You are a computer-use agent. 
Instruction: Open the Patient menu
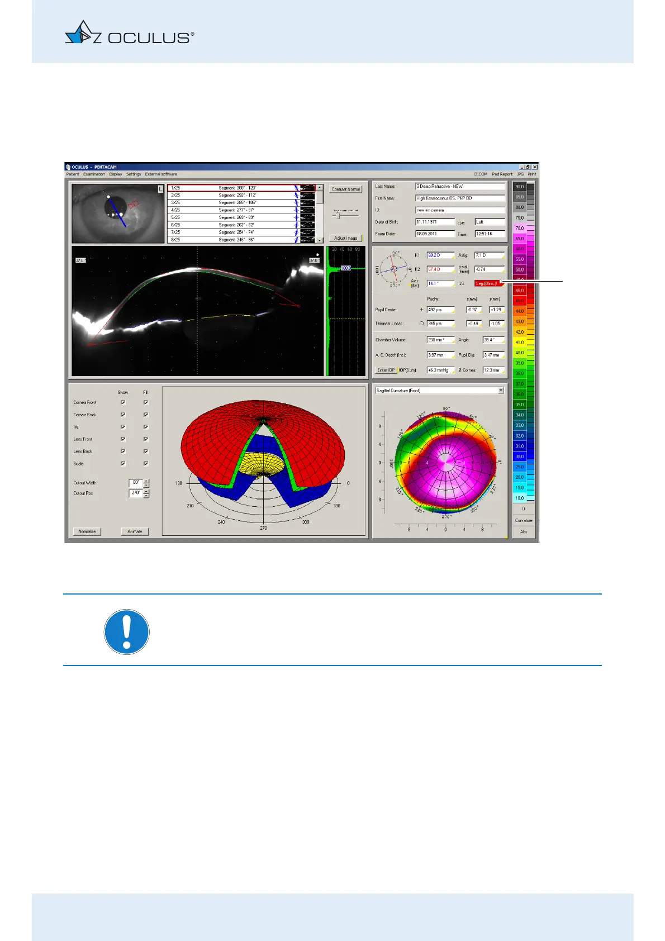point(73,174)
